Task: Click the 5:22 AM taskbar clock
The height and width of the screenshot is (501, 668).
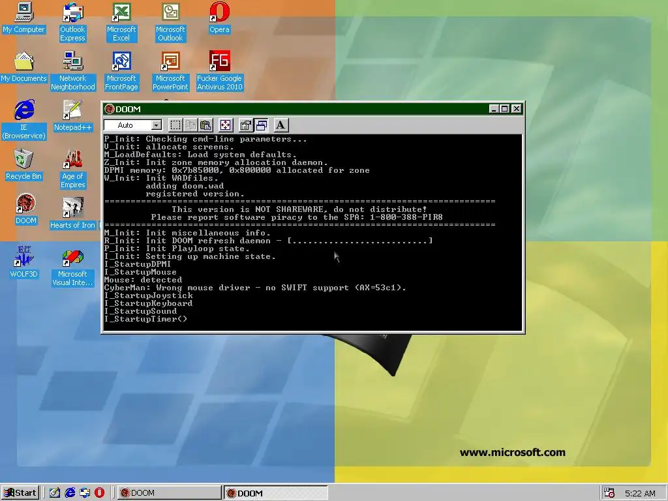Action: (x=640, y=493)
